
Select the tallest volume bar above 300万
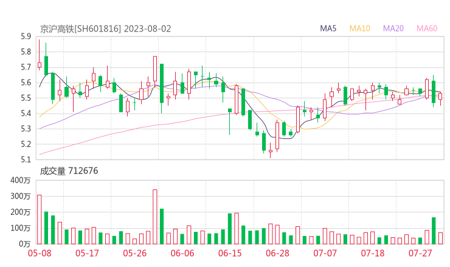coord(155,217)
